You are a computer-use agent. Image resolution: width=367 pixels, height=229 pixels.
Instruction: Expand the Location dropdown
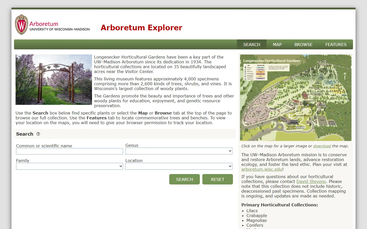[x=179, y=166]
